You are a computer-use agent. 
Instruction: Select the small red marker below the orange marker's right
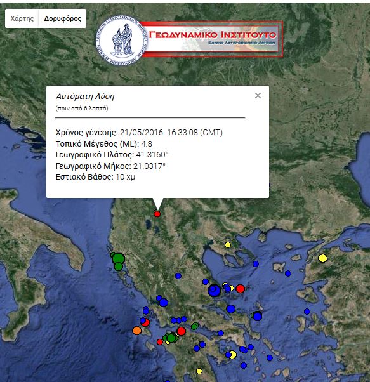coord(160,342)
